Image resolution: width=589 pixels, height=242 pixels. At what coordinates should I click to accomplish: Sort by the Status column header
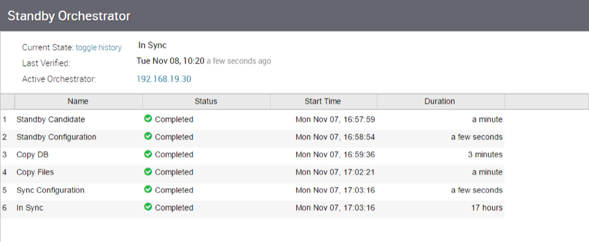206,101
